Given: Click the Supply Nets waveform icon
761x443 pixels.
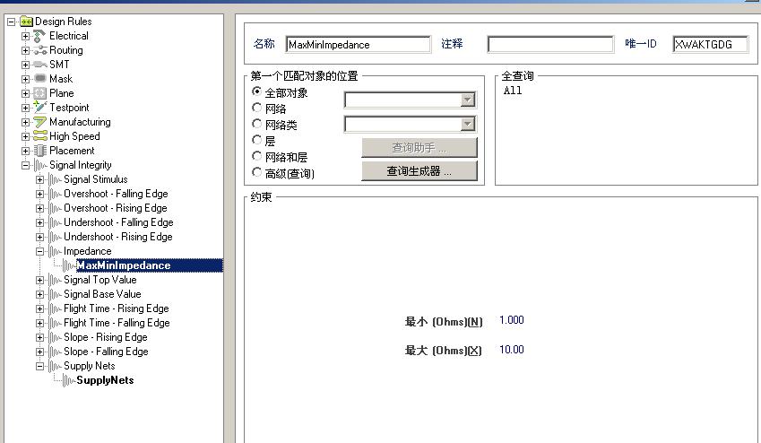Looking at the screenshot, I should click(x=55, y=366).
